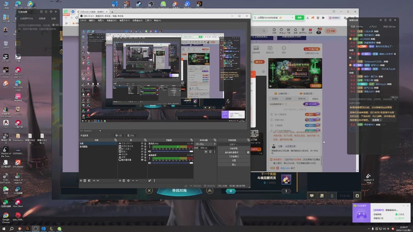Viewport: 413px width, 232px height.
Task: Hide the 显示器采集 source with eye icon
Action: pos(142,160)
